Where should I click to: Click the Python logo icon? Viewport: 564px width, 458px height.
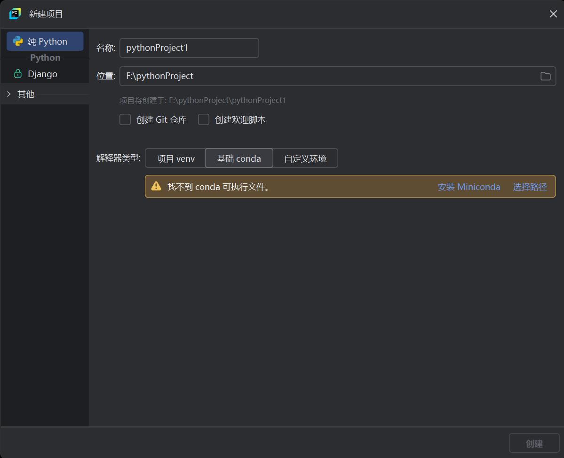17,41
